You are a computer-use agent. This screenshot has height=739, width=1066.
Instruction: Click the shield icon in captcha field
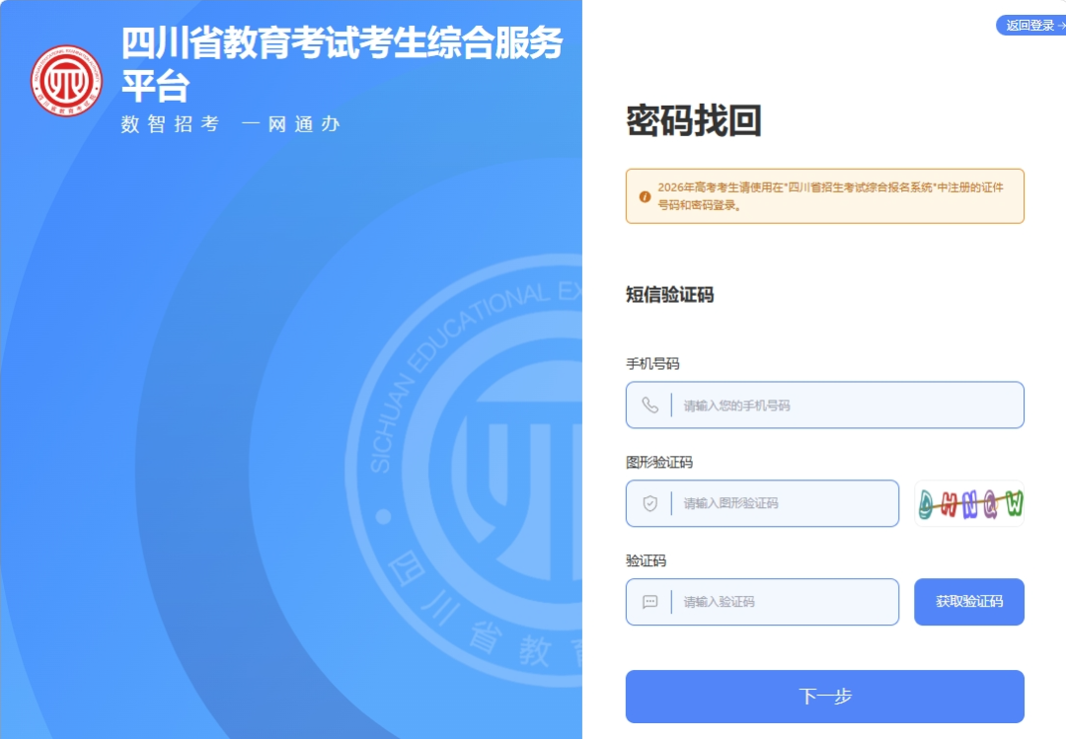(649, 503)
